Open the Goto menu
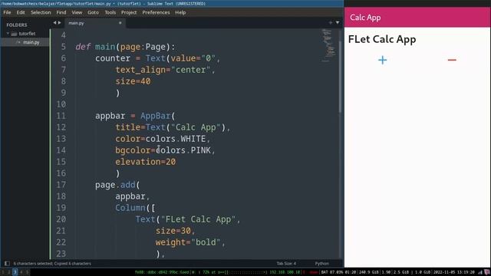491x276 pixels. click(93, 12)
